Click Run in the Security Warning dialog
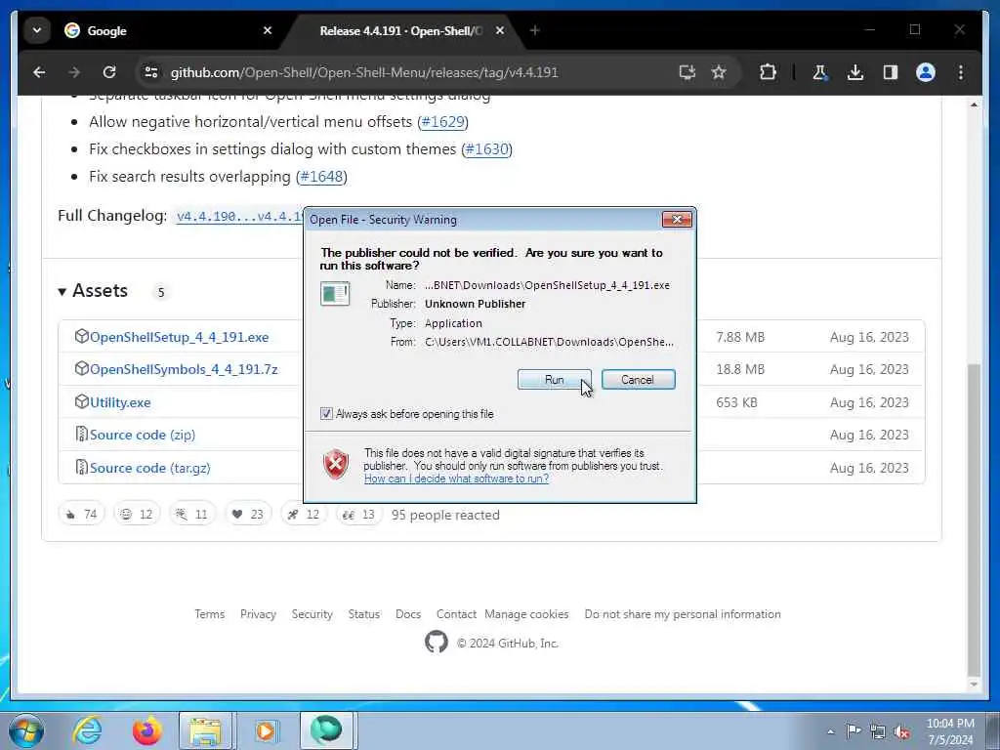 click(555, 380)
